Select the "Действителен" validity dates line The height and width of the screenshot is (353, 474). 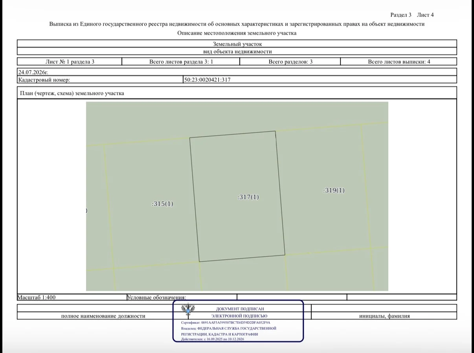coord(213,339)
